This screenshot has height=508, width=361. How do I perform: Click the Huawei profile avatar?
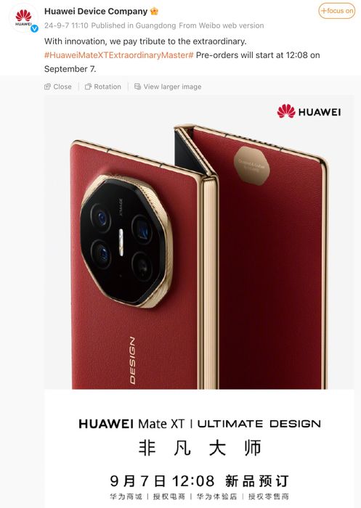24,18
